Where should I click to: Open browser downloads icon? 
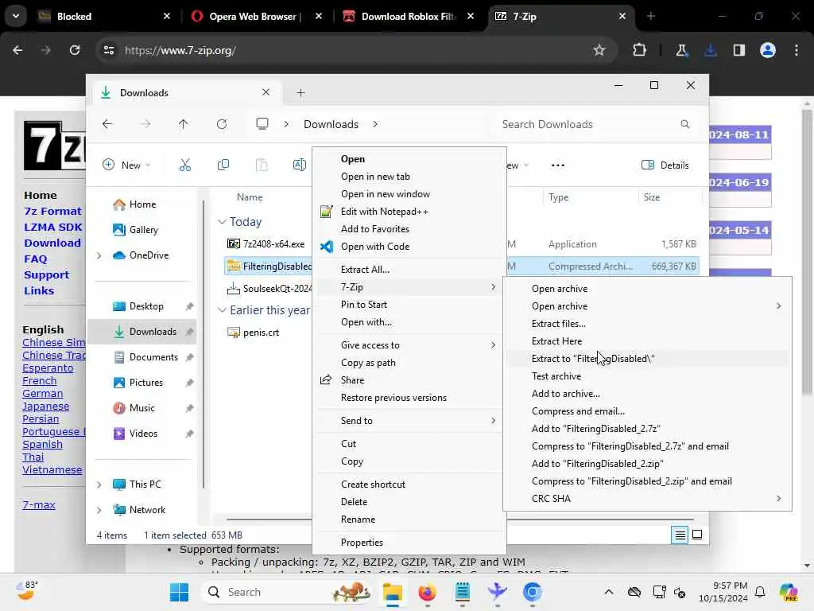710,50
